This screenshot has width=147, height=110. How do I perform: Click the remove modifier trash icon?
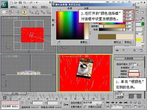(x=134, y=50)
